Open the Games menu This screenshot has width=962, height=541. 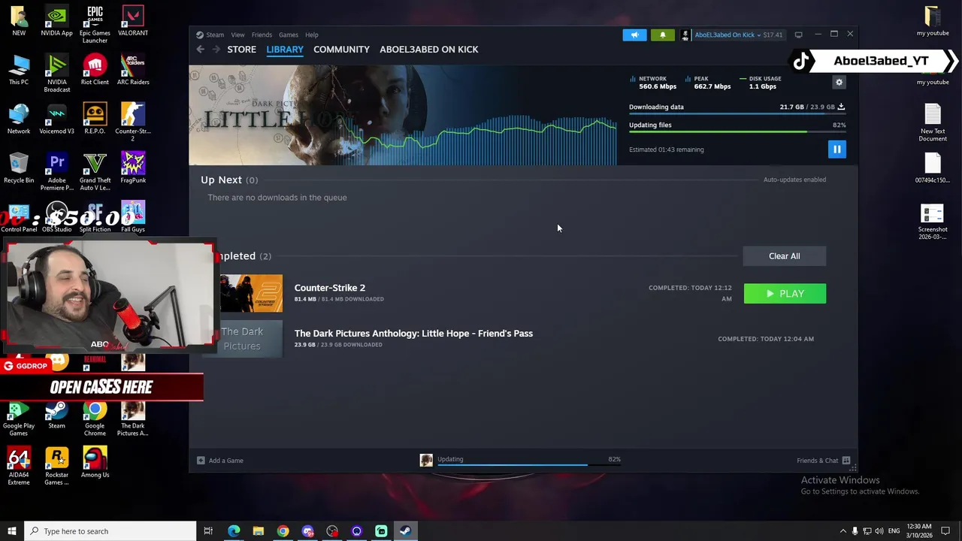tap(289, 35)
